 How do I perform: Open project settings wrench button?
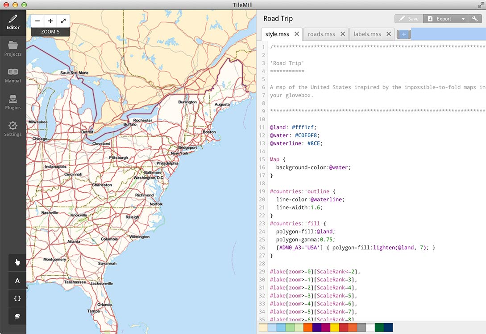click(475, 19)
